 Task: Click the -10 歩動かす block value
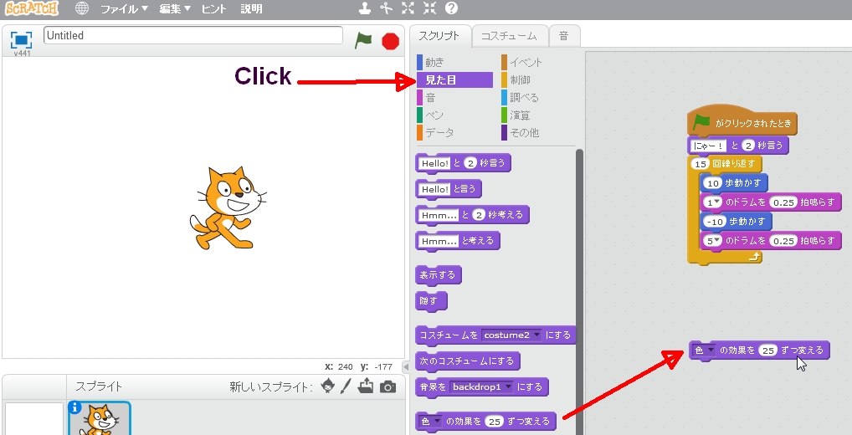(714, 222)
